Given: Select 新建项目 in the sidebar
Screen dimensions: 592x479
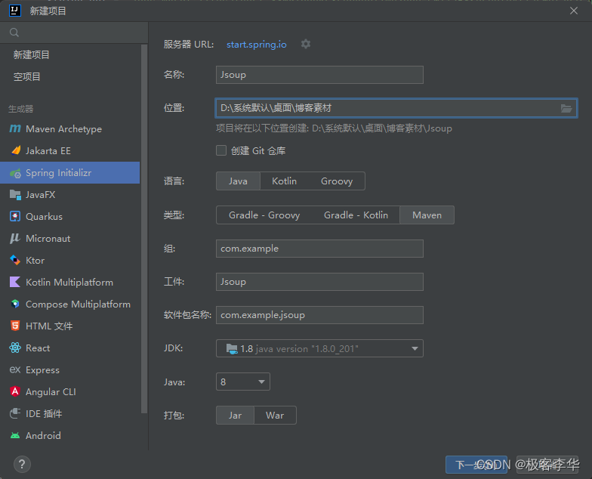Looking at the screenshot, I should [x=69, y=54].
